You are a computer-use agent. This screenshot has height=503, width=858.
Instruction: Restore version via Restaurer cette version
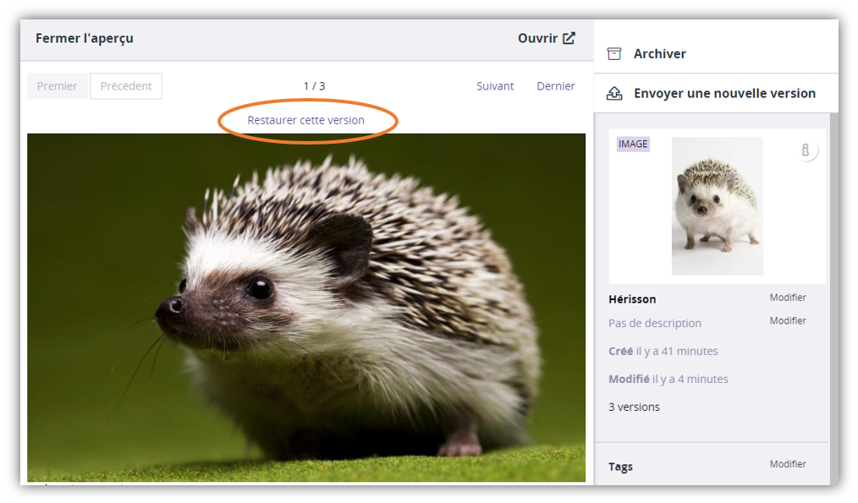[306, 120]
